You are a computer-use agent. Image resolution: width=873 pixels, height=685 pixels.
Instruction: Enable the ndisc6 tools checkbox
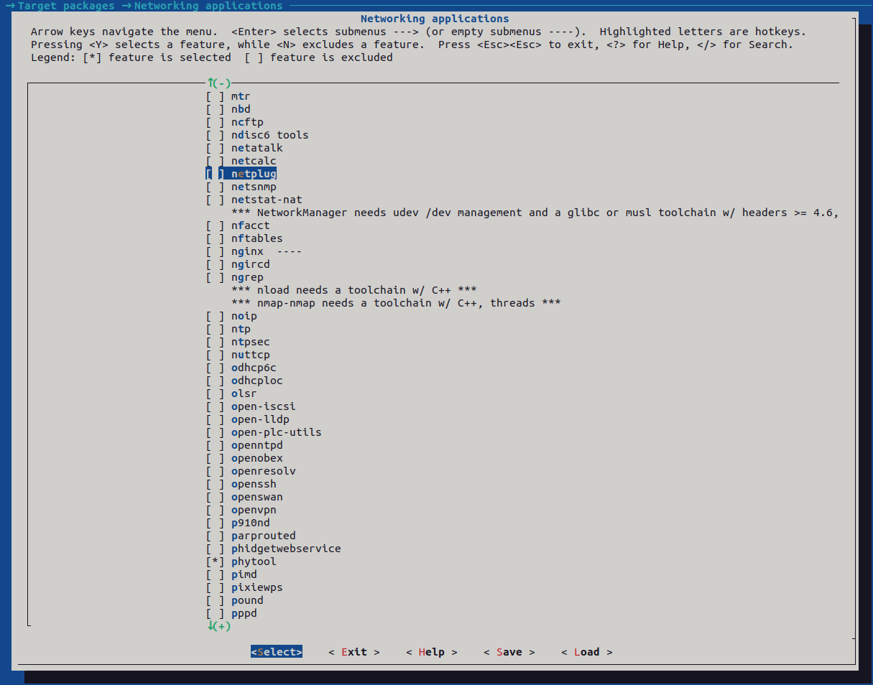[215, 135]
